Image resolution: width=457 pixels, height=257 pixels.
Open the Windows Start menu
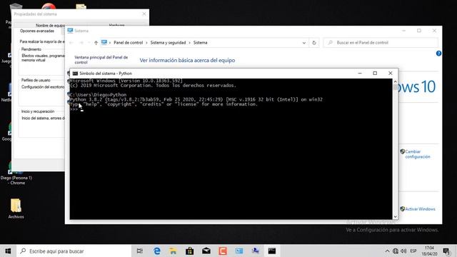point(8,251)
